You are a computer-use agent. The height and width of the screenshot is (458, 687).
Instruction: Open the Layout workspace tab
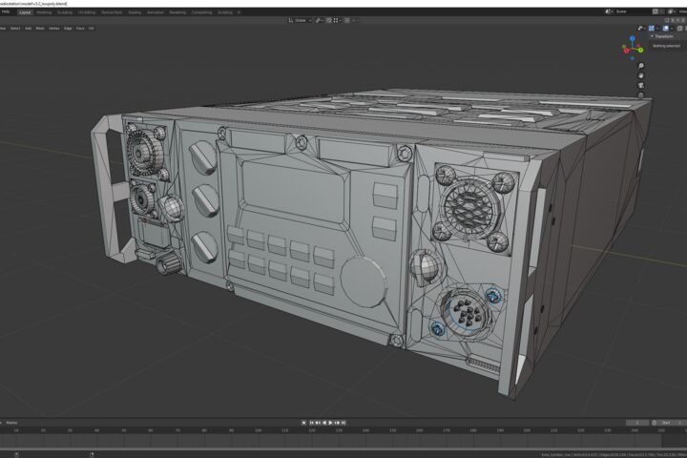point(25,12)
